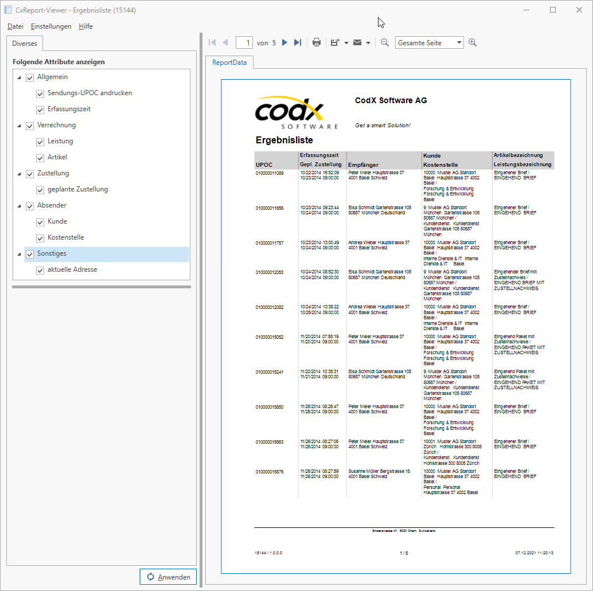This screenshot has height=591, width=593.
Task: Collapse the Sonstiges section arrow
Action: click(x=18, y=253)
